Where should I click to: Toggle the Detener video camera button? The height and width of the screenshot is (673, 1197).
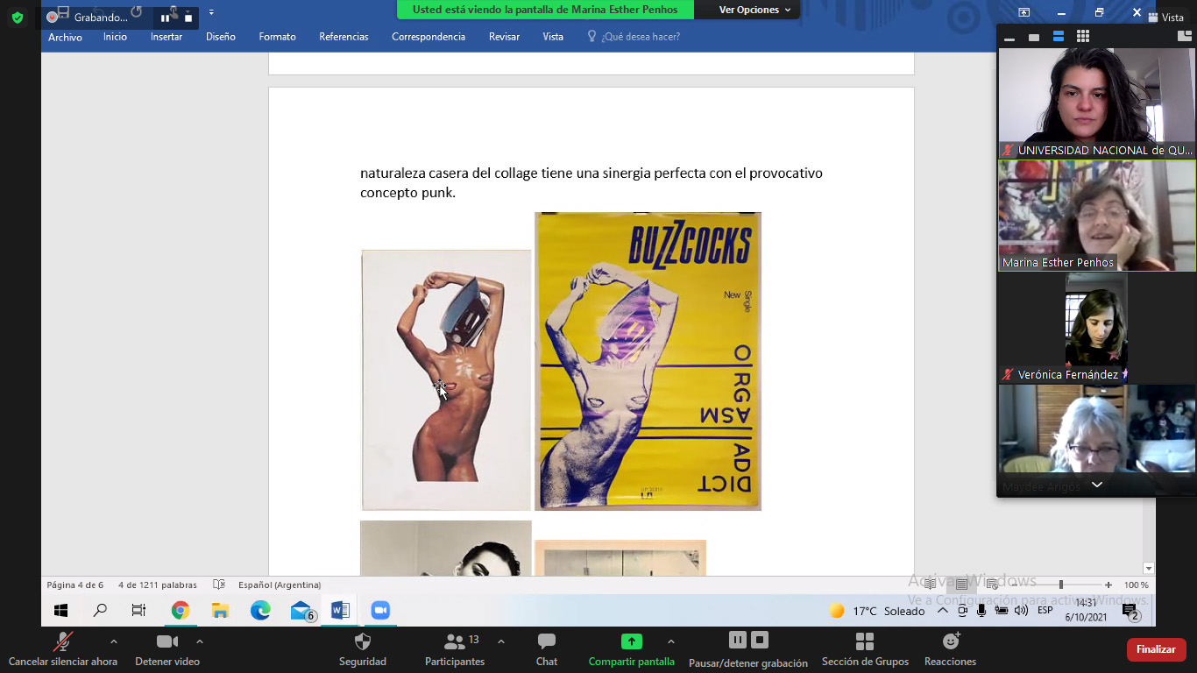pos(166,642)
